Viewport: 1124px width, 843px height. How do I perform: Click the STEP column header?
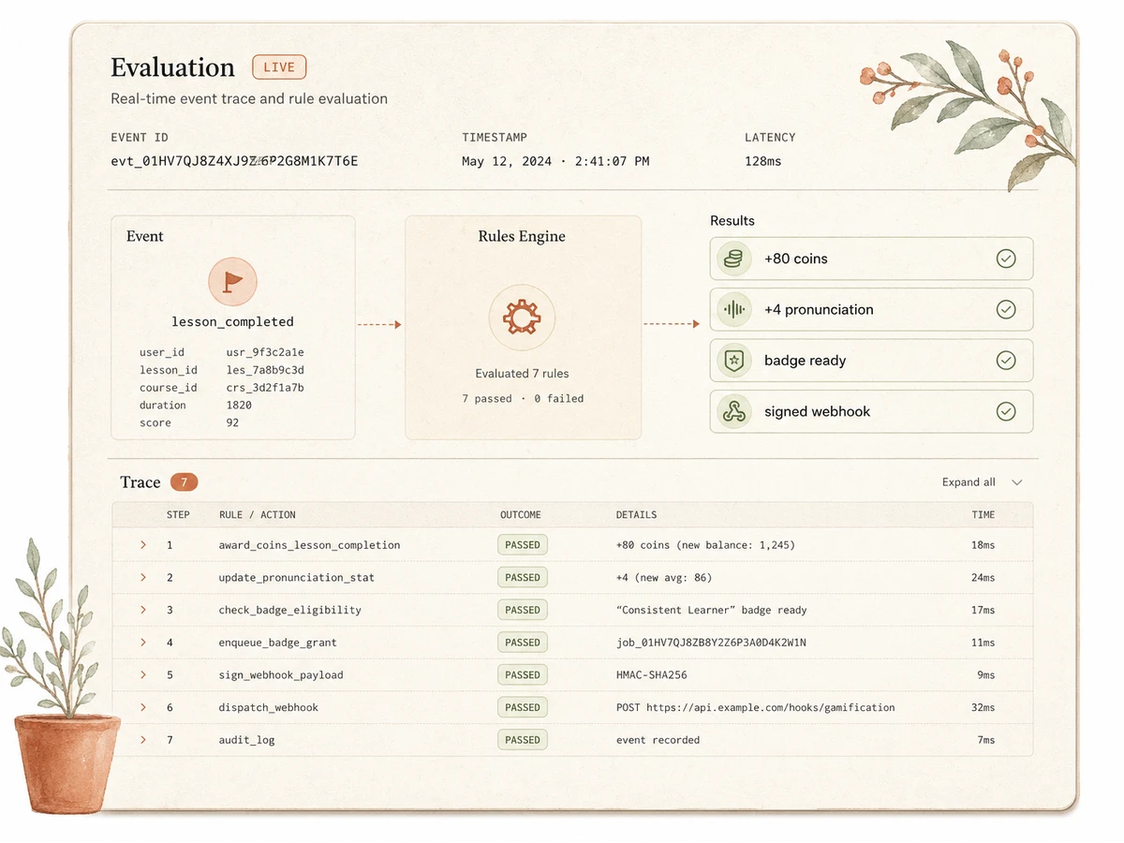click(x=178, y=515)
